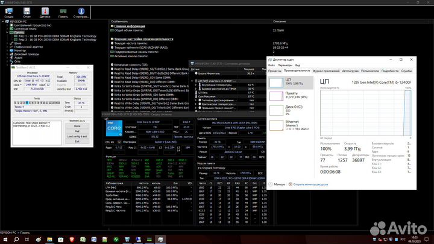This screenshot has height=244, width=434.
Task: Open the Датчики sensors toolbar icon
Action: pyautogui.click(x=45, y=13)
